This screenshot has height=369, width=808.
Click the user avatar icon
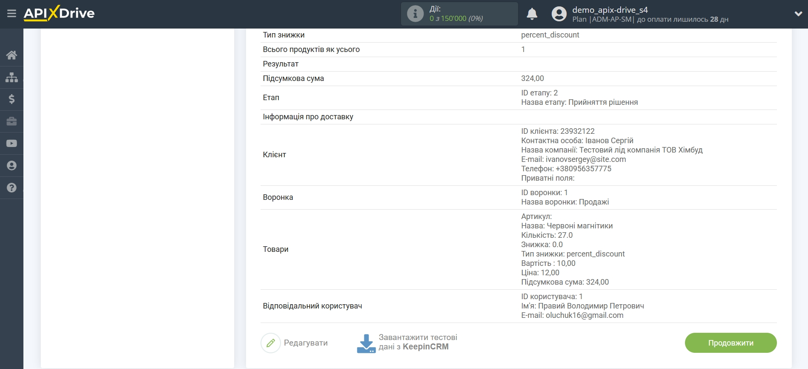[x=559, y=14]
